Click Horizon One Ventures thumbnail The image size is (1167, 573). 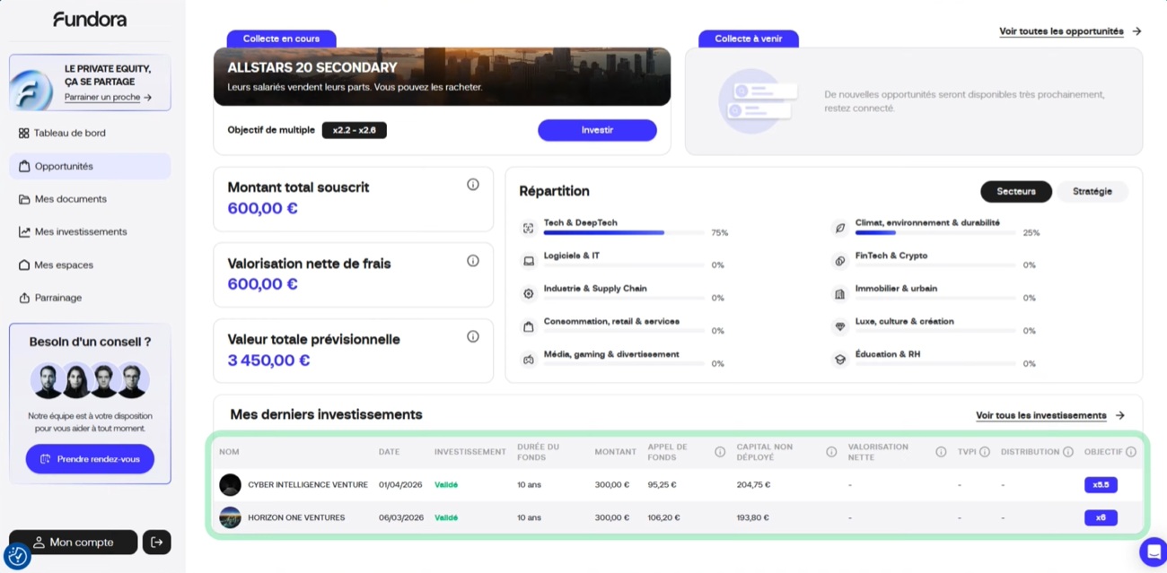[231, 517]
